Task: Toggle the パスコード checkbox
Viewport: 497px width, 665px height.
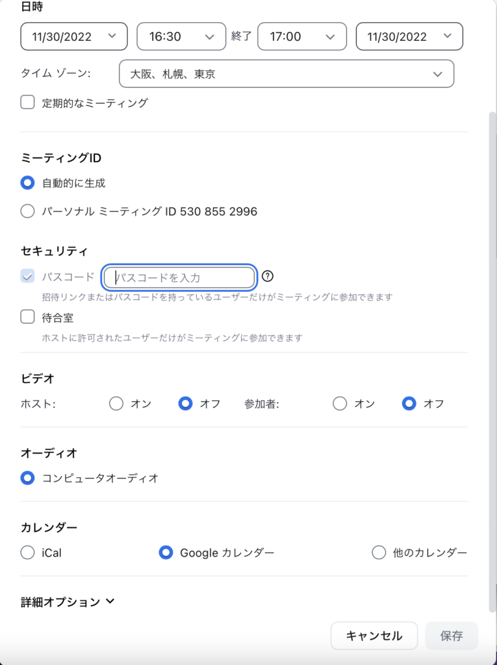Action: 27,277
